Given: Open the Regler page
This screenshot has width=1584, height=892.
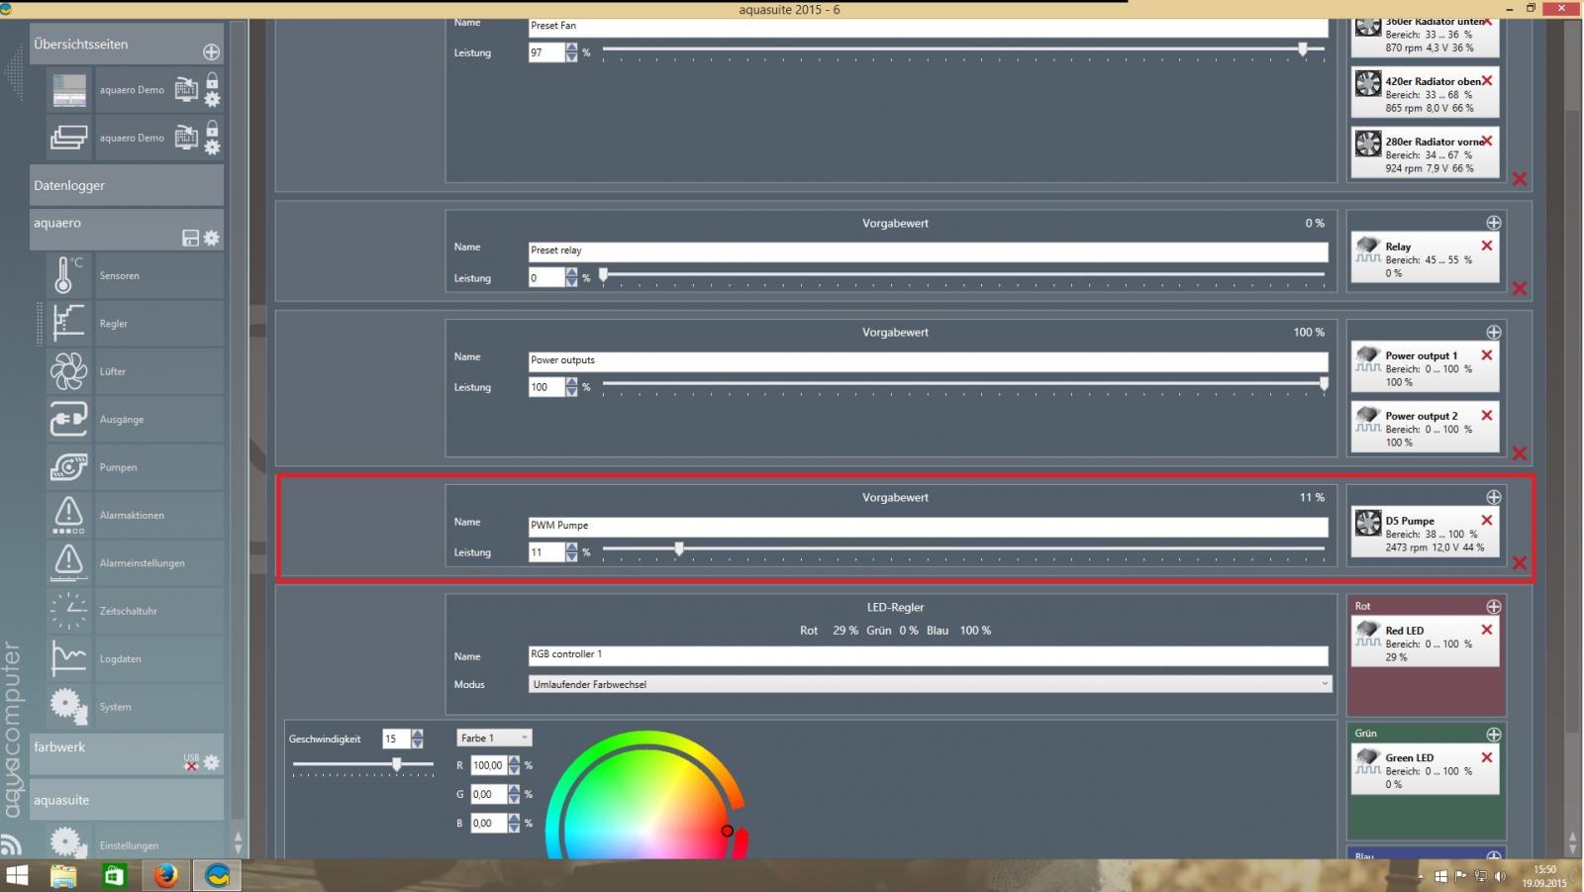Looking at the screenshot, I should click(134, 324).
